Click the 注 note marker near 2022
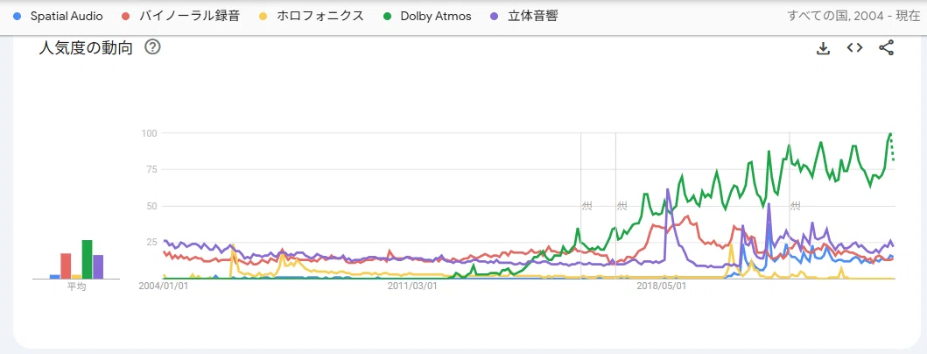The width and height of the screenshot is (927, 354). point(796,206)
